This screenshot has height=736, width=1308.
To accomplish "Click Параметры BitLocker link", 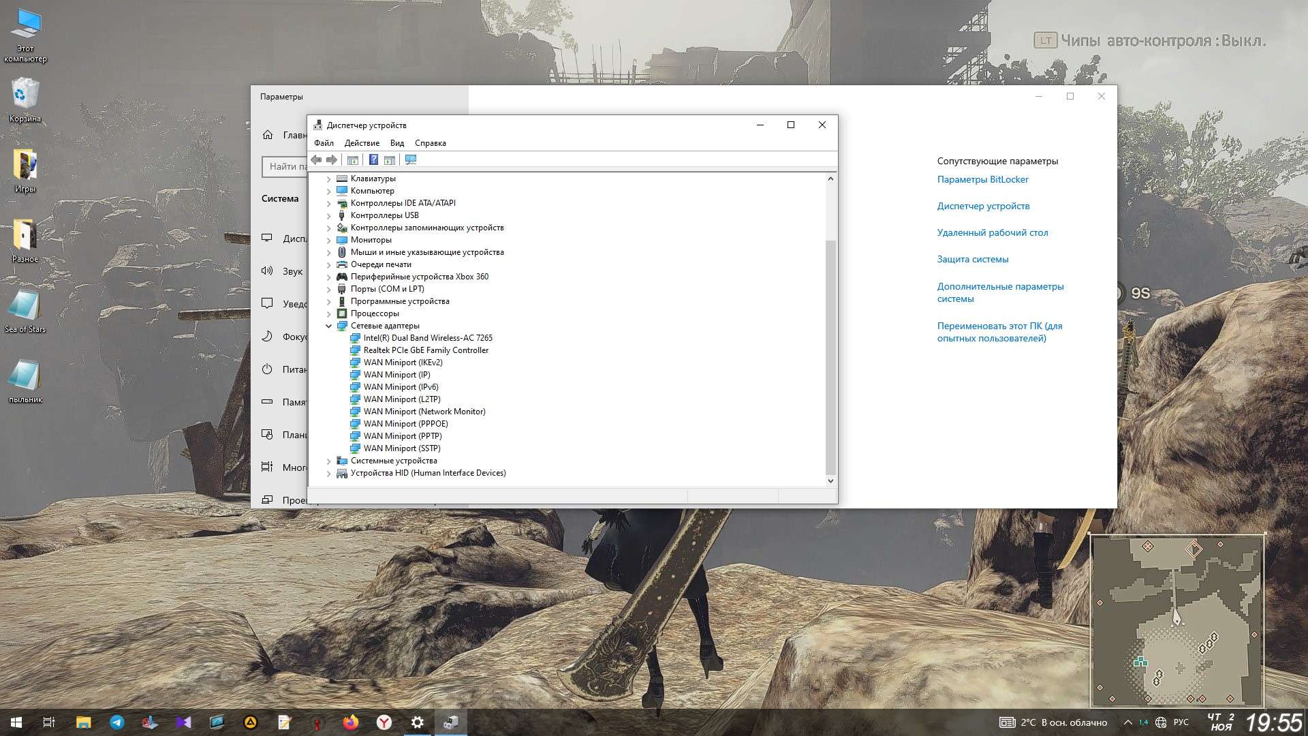I will click(982, 180).
